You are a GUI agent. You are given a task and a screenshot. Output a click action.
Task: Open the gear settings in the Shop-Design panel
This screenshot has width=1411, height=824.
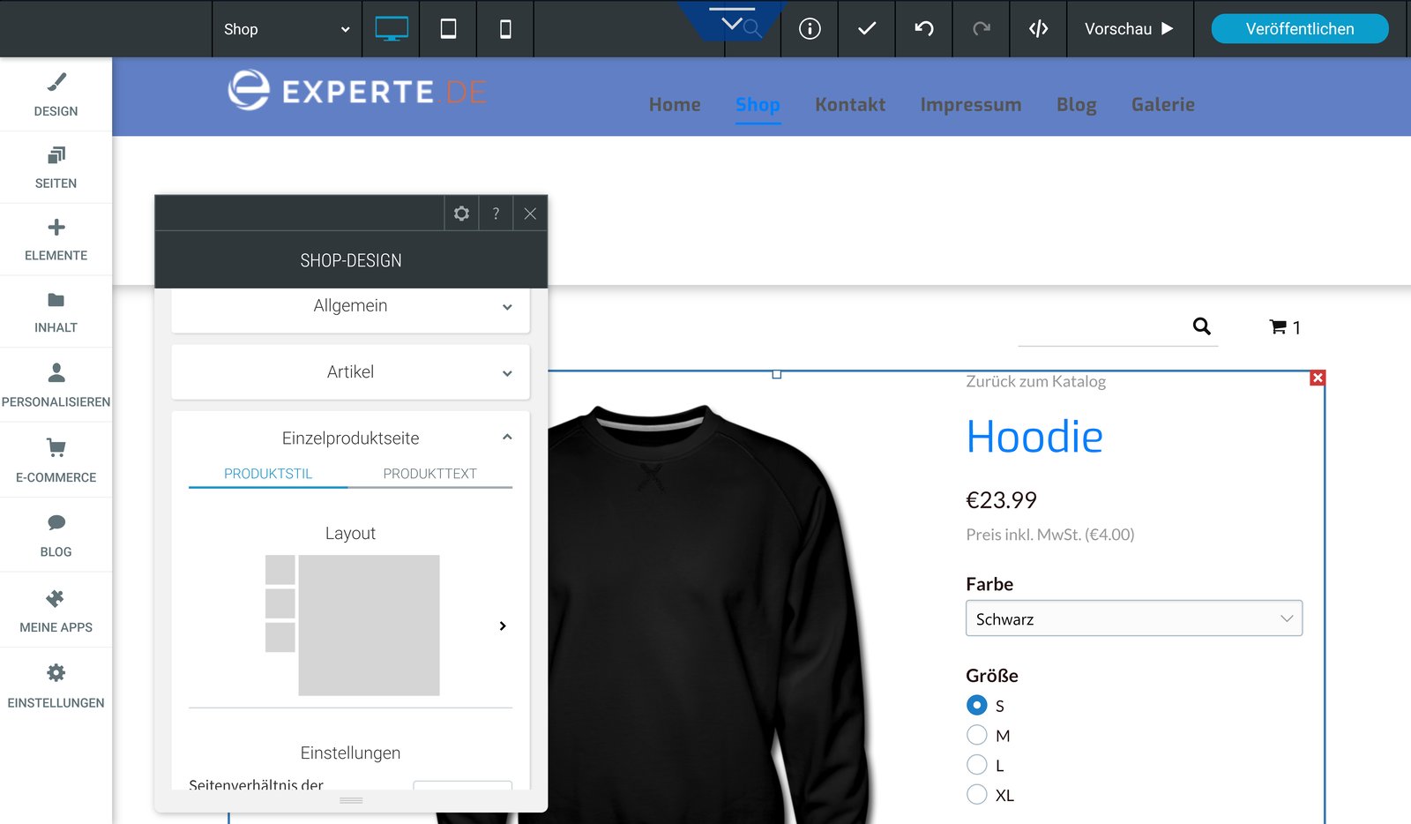pos(461,213)
